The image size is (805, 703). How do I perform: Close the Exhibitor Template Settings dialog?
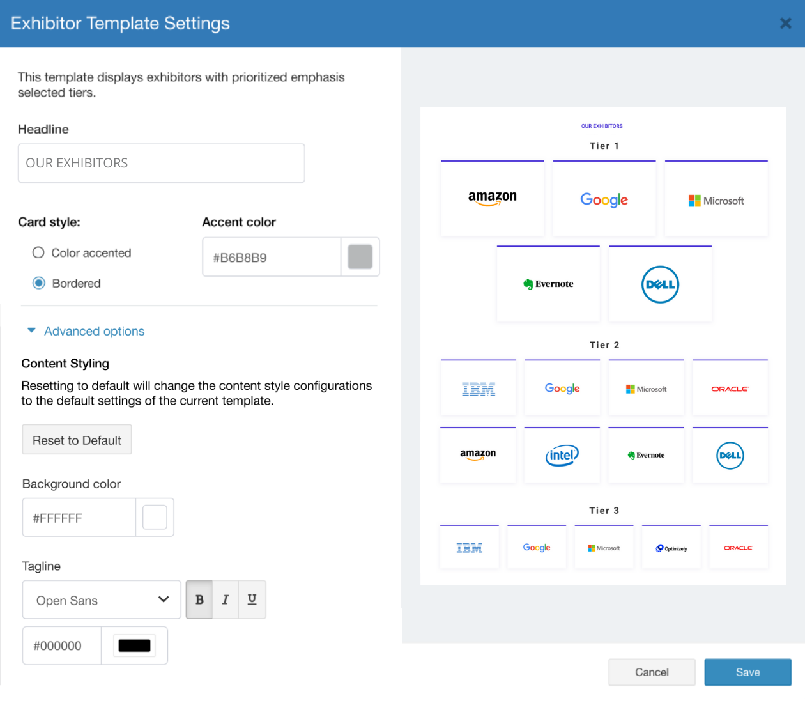[785, 24]
